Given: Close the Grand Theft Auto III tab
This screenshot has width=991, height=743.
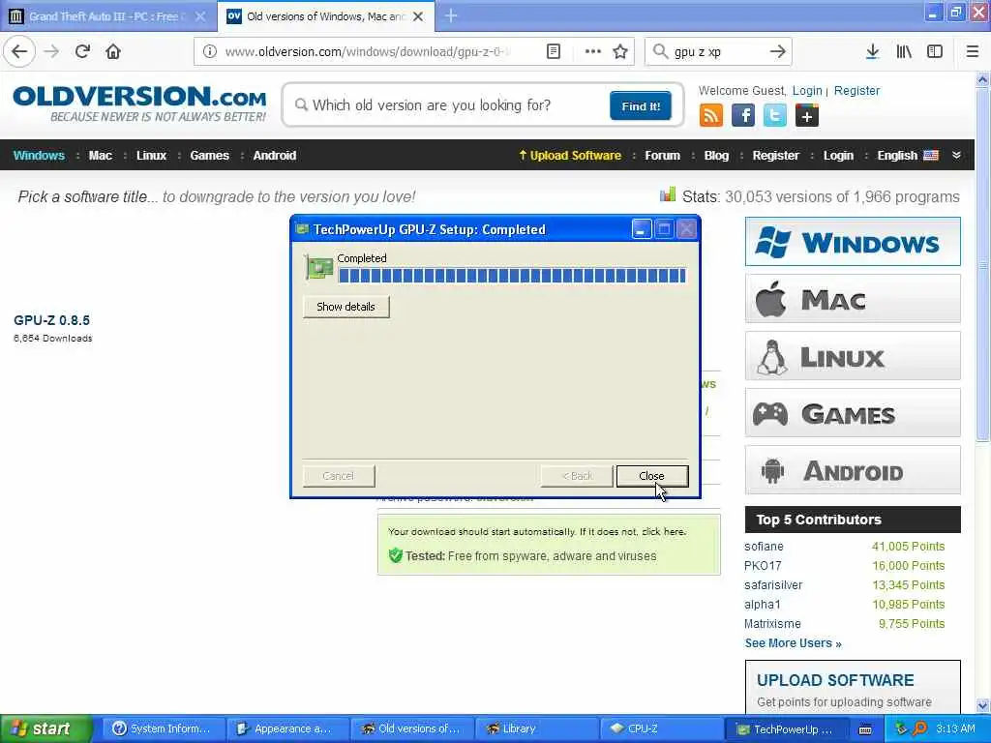Looking at the screenshot, I should click(x=200, y=16).
